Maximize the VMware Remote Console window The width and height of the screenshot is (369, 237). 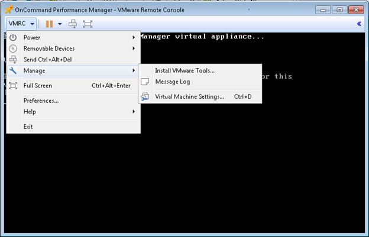point(339,10)
